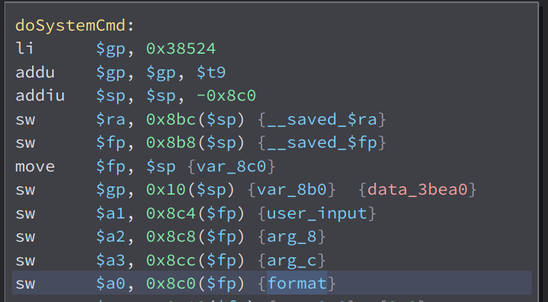Select the doSystemCmd function label
This screenshot has height=302, width=548.
tap(71, 25)
